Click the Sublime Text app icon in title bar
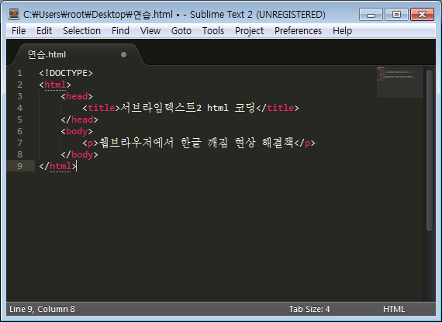442x322 pixels. [x=13, y=14]
